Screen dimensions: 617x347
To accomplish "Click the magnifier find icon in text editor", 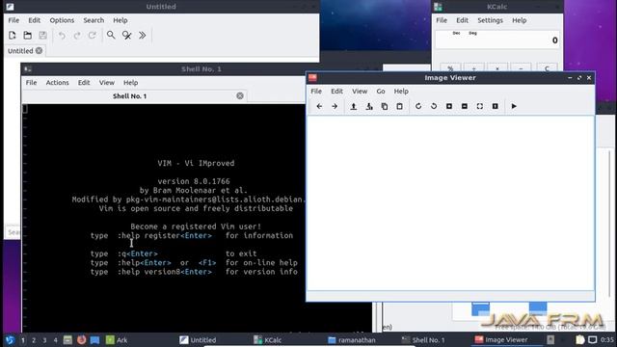I will point(111,36).
